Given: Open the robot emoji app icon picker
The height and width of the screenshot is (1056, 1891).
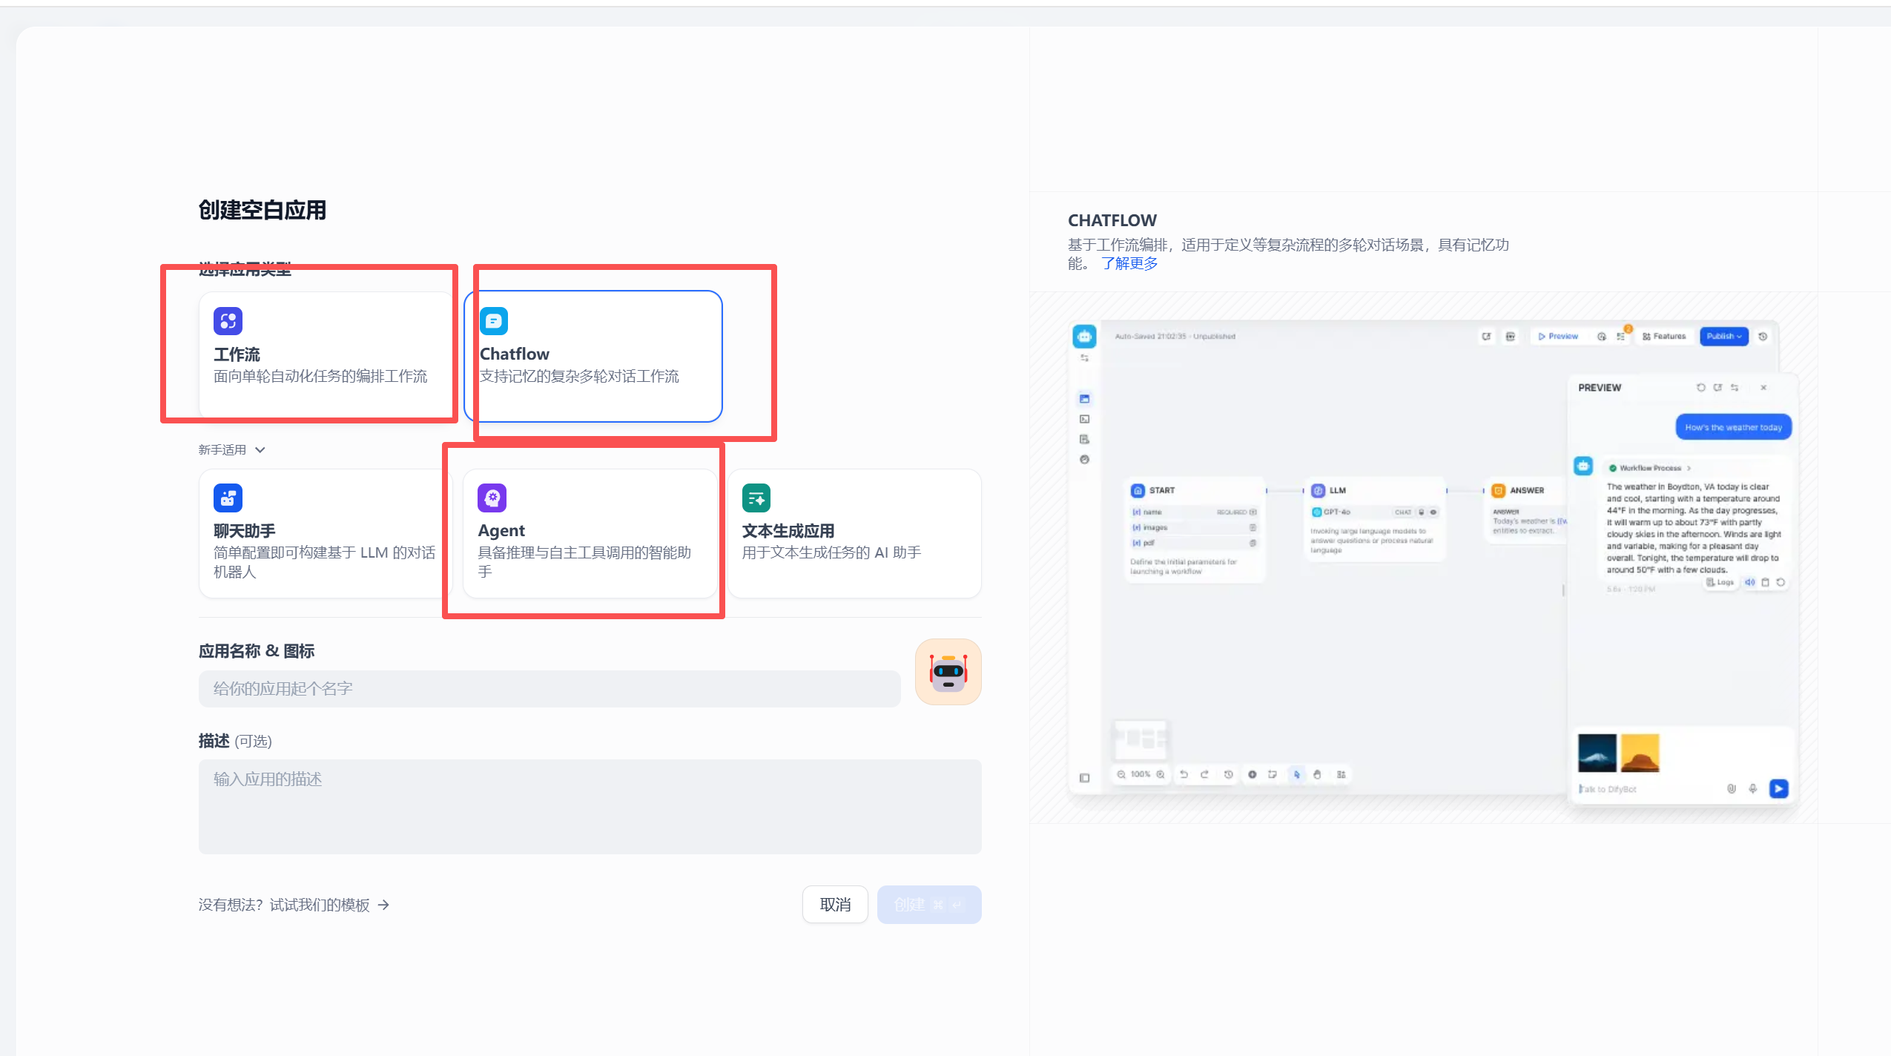Looking at the screenshot, I should pyautogui.click(x=948, y=672).
